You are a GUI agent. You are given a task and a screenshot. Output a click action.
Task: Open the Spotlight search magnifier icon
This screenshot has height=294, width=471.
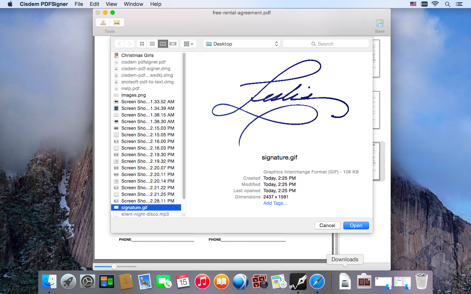click(447, 4)
